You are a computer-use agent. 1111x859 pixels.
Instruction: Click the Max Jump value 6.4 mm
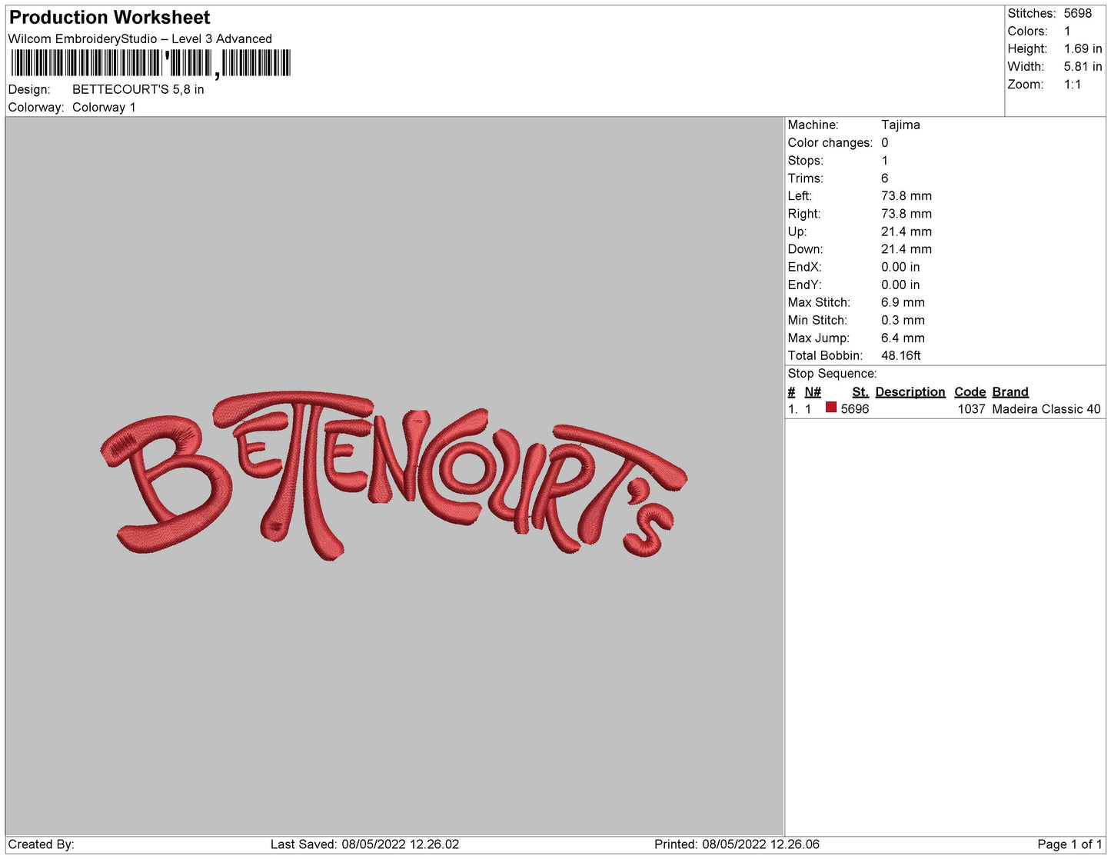click(x=903, y=338)
